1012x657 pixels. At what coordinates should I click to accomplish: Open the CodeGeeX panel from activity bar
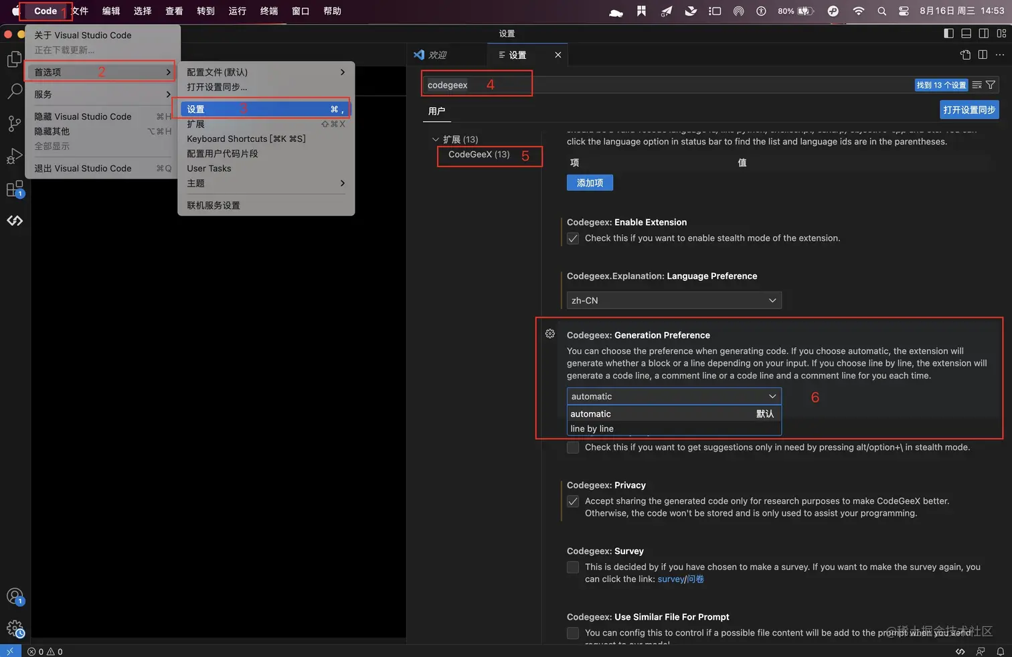pos(15,220)
